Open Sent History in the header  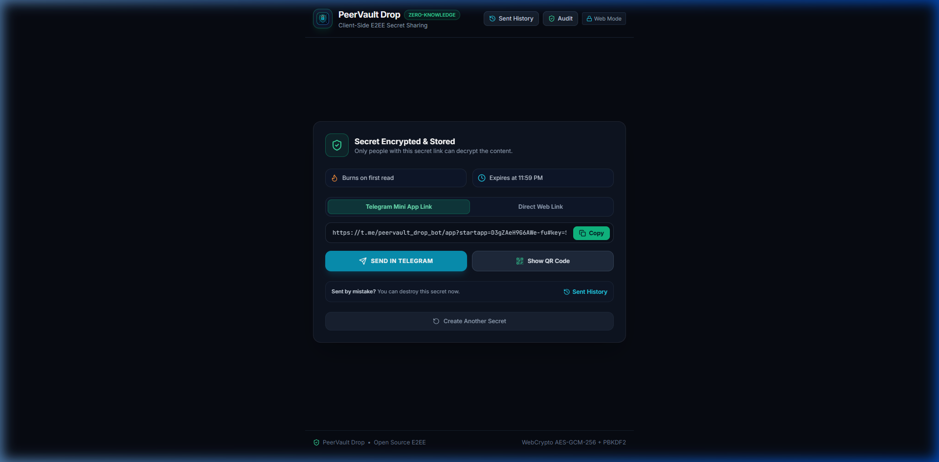[511, 19]
